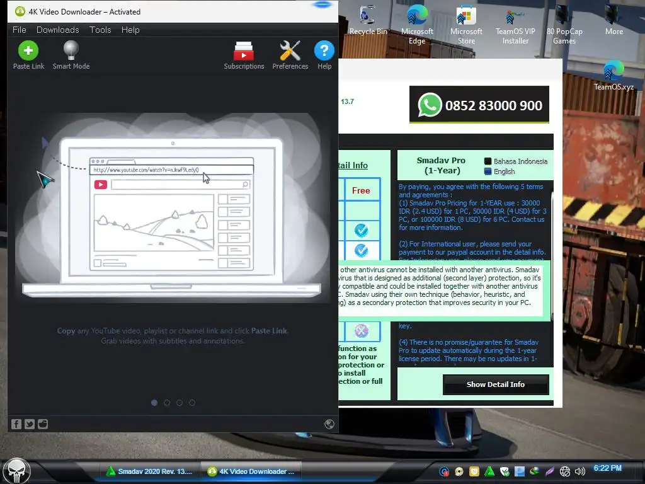The width and height of the screenshot is (645, 484).
Task: Open the Tools menu
Action: (100, 30)
